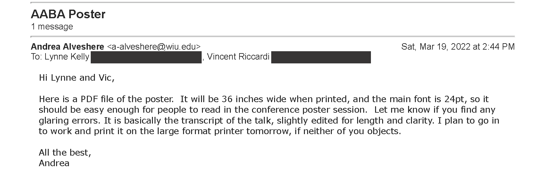
Task: Select the greeting "Hi Lynne and Vic,"
Action: [77, 78]
